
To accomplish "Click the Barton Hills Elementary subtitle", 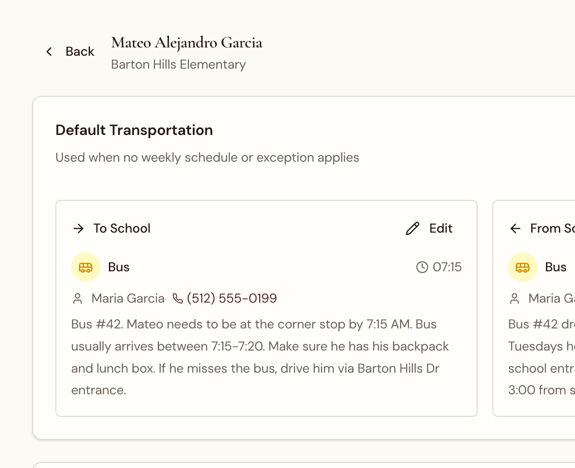I will (x=178, y=64).
